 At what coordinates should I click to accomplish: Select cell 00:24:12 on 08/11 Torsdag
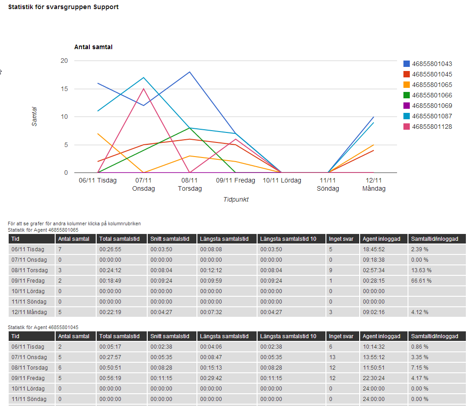122,270
